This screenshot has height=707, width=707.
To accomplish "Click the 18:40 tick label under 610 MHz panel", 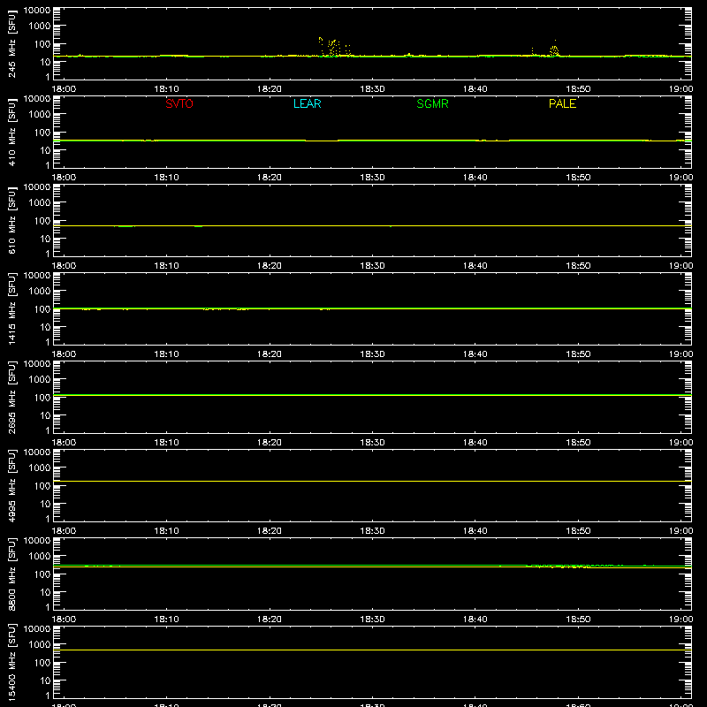I will (x=475, y=266).
